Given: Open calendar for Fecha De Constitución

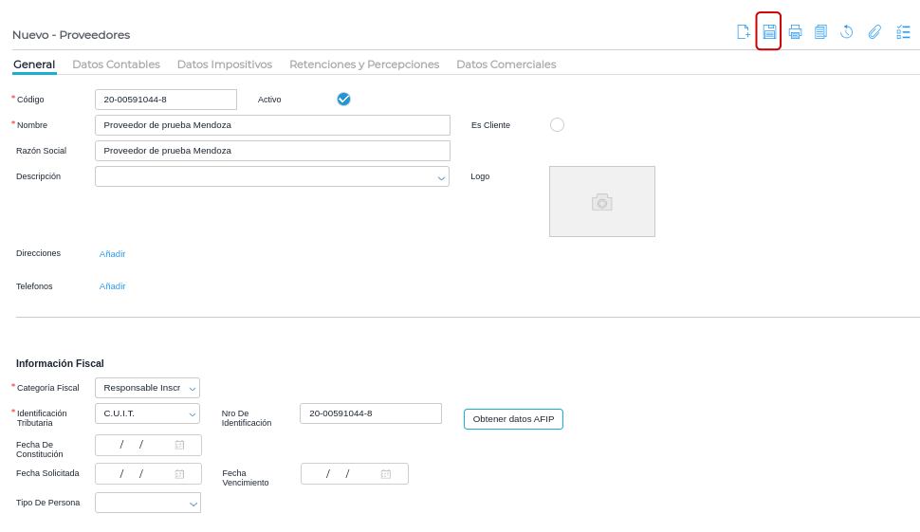Looking at the screenshot, I should (x=179, y=445).
